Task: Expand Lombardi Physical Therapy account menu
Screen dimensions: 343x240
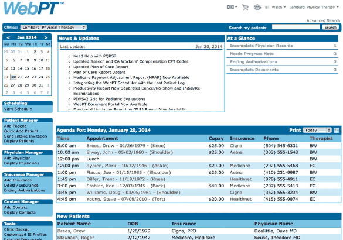Action: point(314,7)
